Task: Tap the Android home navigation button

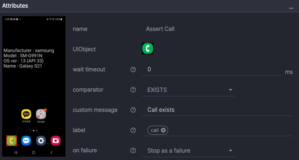Action: (x=33, y=152)
